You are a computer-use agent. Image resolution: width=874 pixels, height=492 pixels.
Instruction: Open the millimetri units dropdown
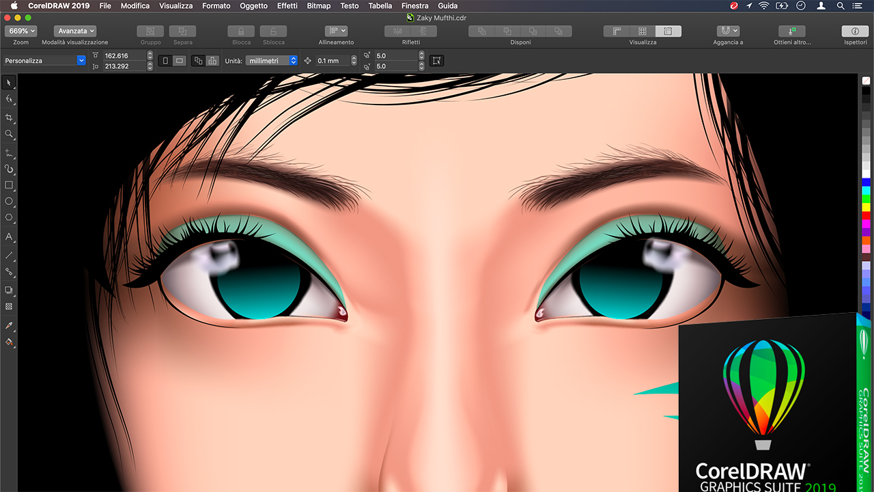pos(271,61)
